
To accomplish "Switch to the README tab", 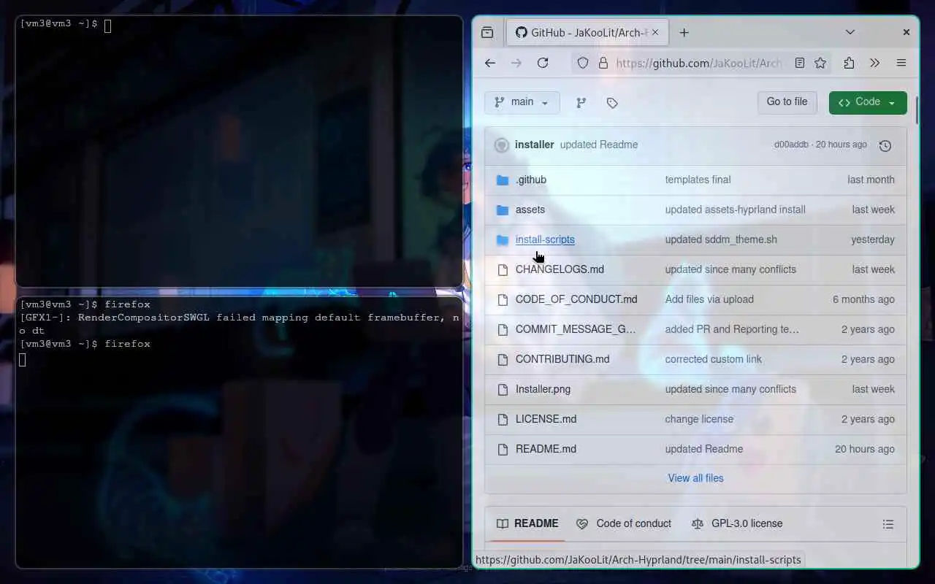I will [x=527, y=523].
